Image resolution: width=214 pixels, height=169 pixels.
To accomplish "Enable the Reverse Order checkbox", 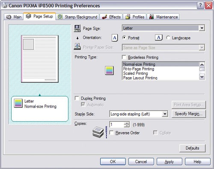I will [111, 133].
